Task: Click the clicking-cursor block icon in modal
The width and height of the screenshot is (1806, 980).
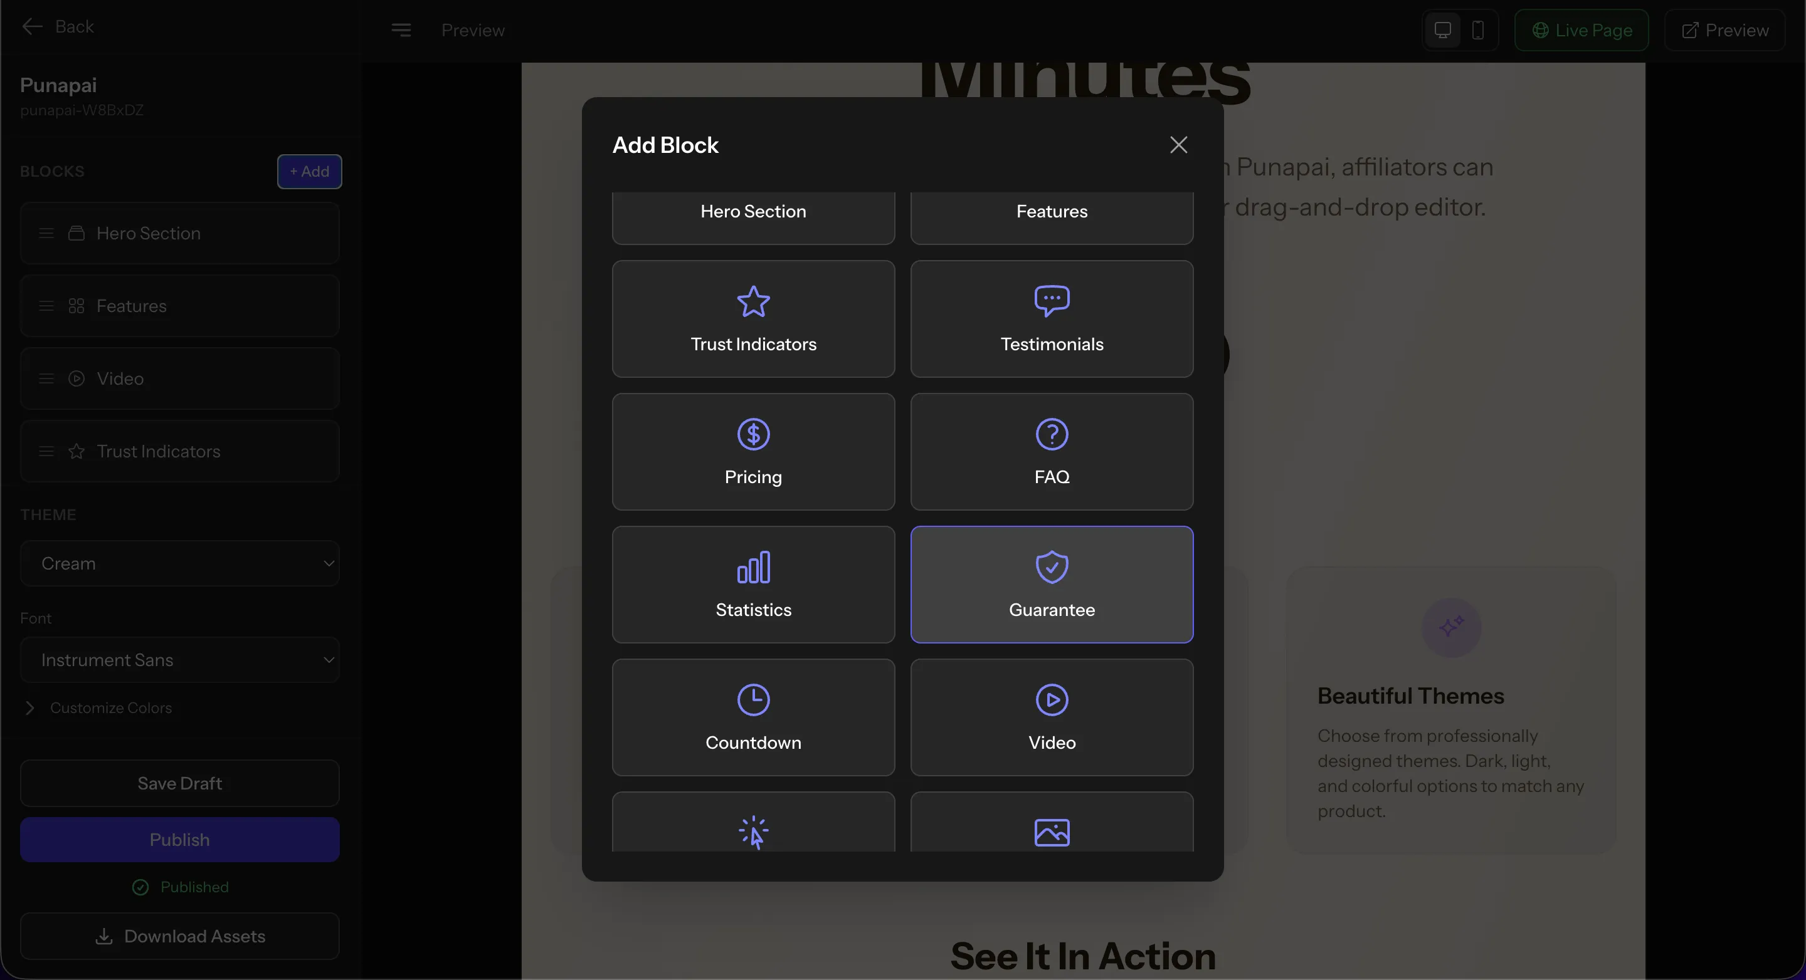Action: tap(753, 831)
